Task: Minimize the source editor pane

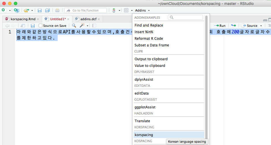Action: point(265,20)
